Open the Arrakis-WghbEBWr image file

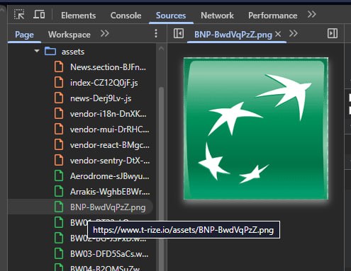(x=110, y=192)
